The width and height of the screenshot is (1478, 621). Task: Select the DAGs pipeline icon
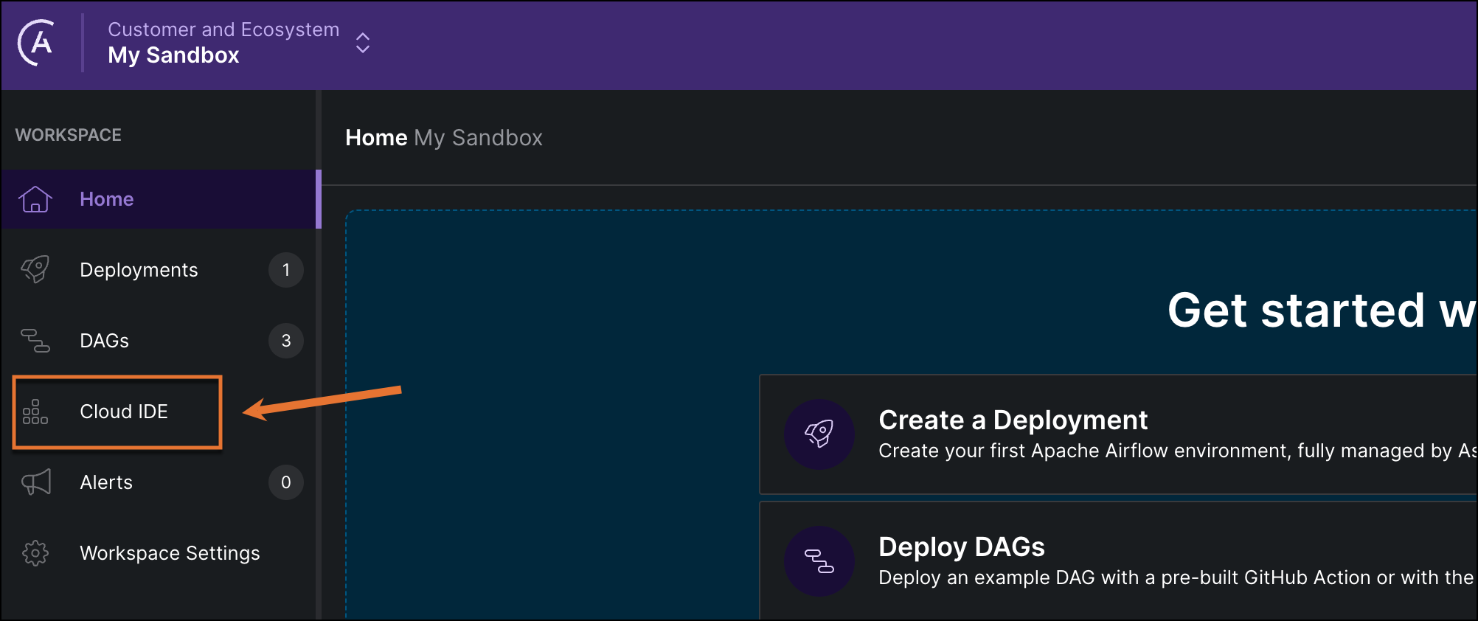(x=35, y=340)
